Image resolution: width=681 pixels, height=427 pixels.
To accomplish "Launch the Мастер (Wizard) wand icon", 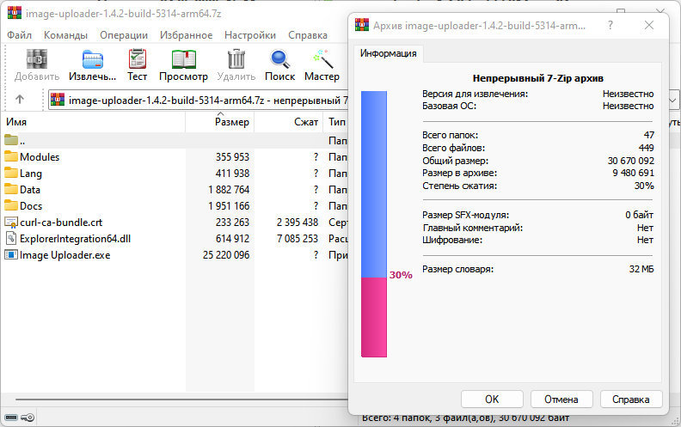I will point(322,59).
